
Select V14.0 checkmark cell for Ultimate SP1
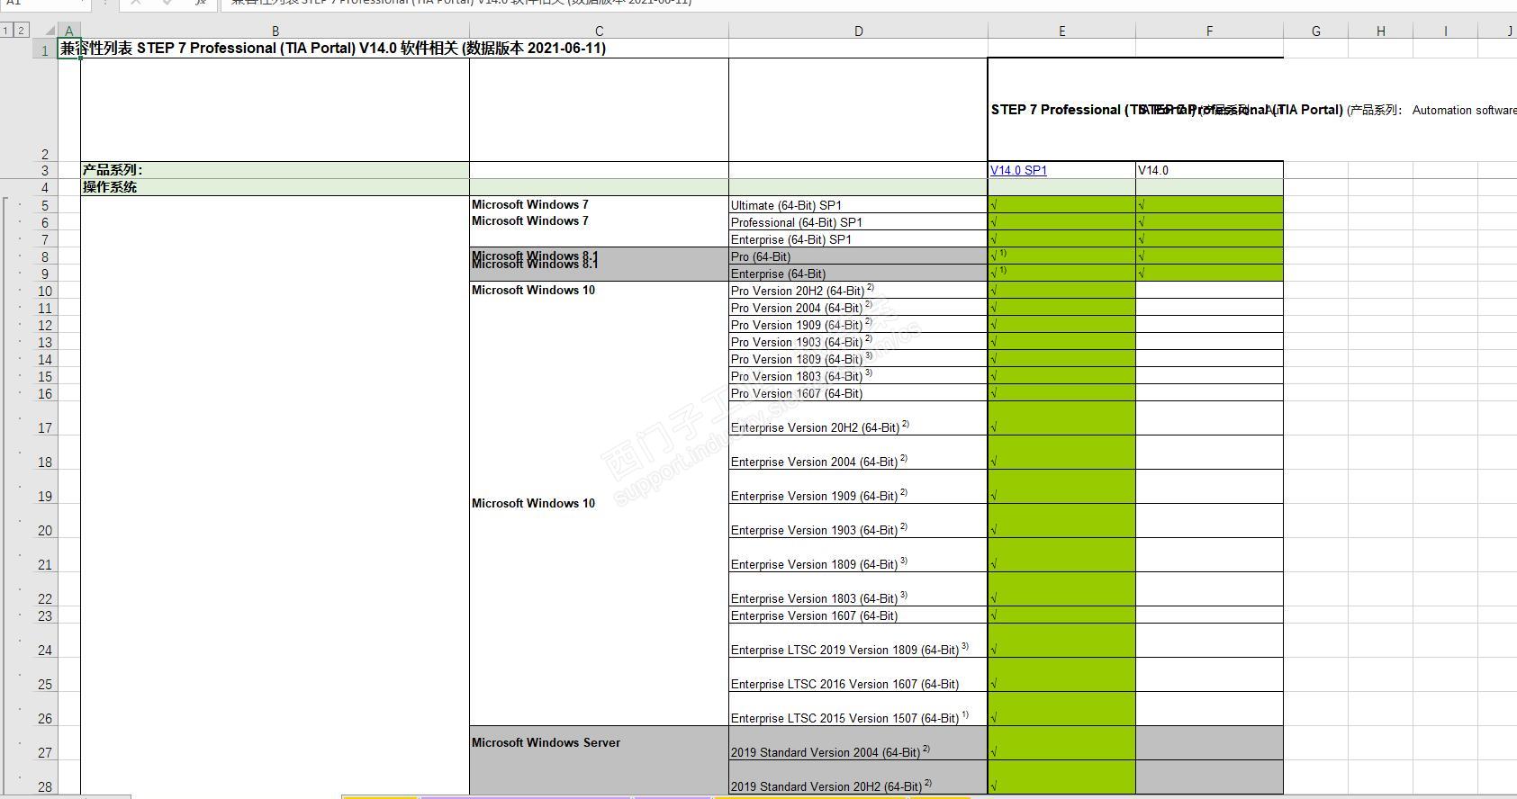click(x=1209, y=205)
